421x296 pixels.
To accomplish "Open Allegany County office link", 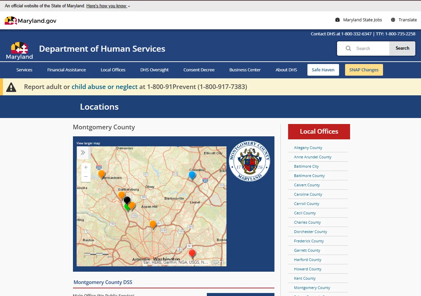I will tap(308, 148).
